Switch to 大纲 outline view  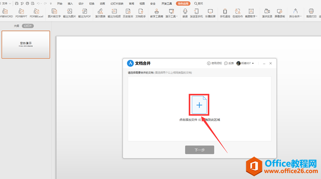coord(17,26)
